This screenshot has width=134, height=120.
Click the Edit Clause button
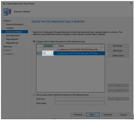tap(118, 51)
